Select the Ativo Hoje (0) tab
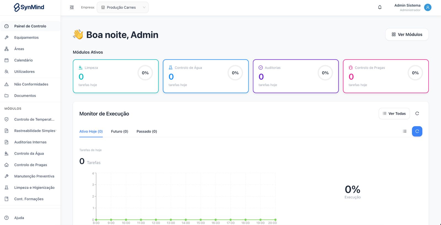The image size is (441, 225). [91, 131]
